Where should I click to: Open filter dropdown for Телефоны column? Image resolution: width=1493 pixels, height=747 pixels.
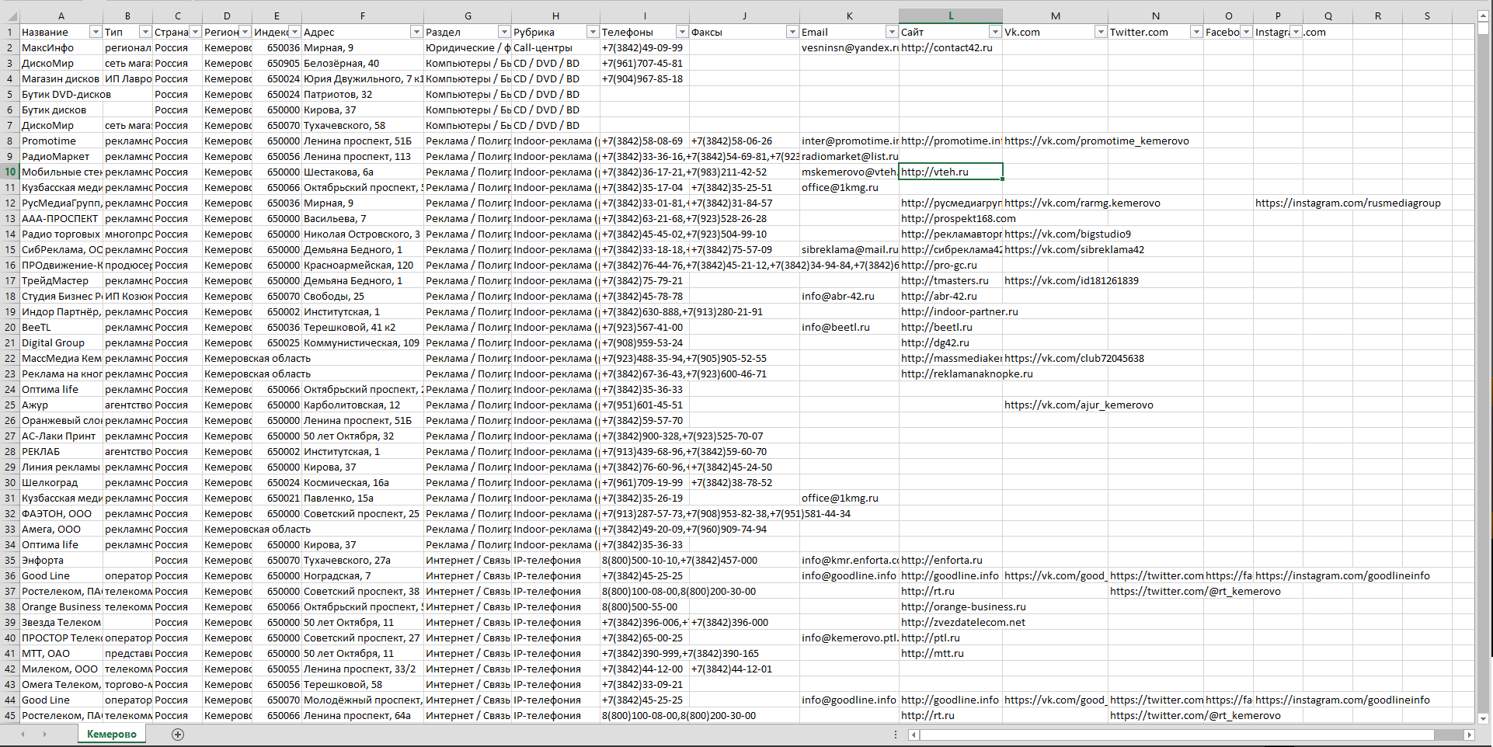click(682, 32)
